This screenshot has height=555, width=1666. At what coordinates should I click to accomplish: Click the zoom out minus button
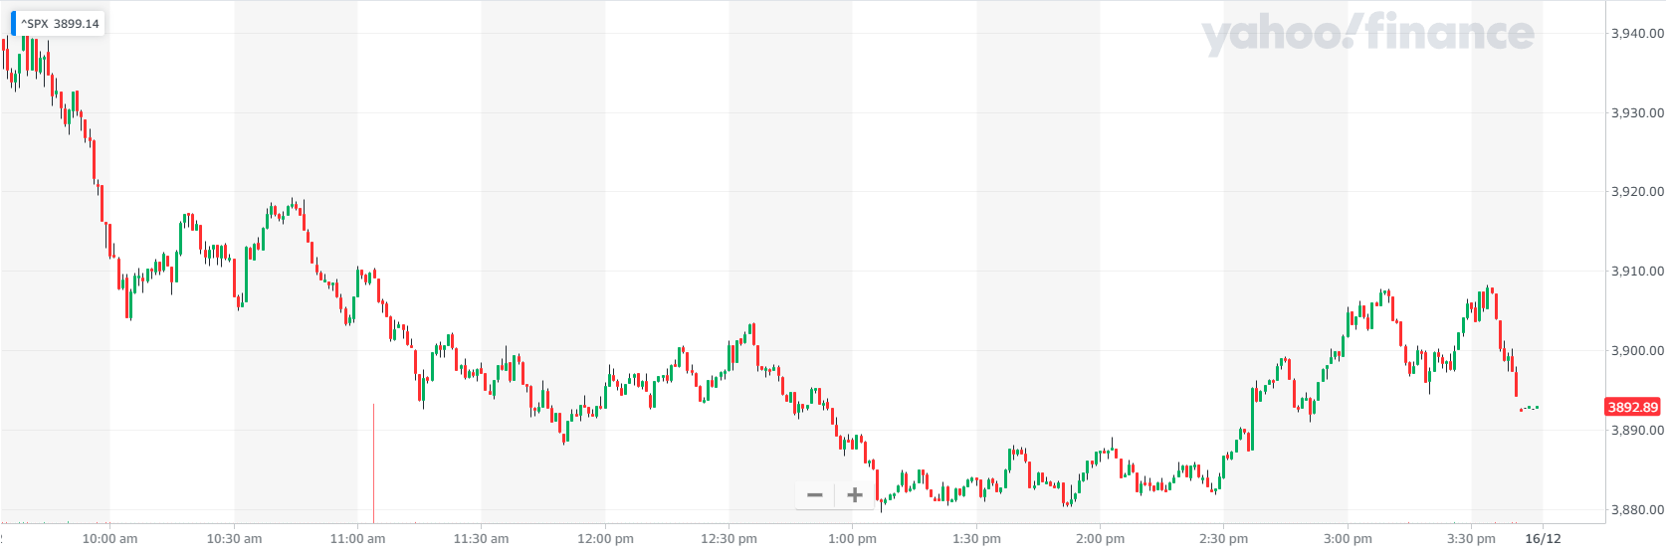(x=815, y=495)
